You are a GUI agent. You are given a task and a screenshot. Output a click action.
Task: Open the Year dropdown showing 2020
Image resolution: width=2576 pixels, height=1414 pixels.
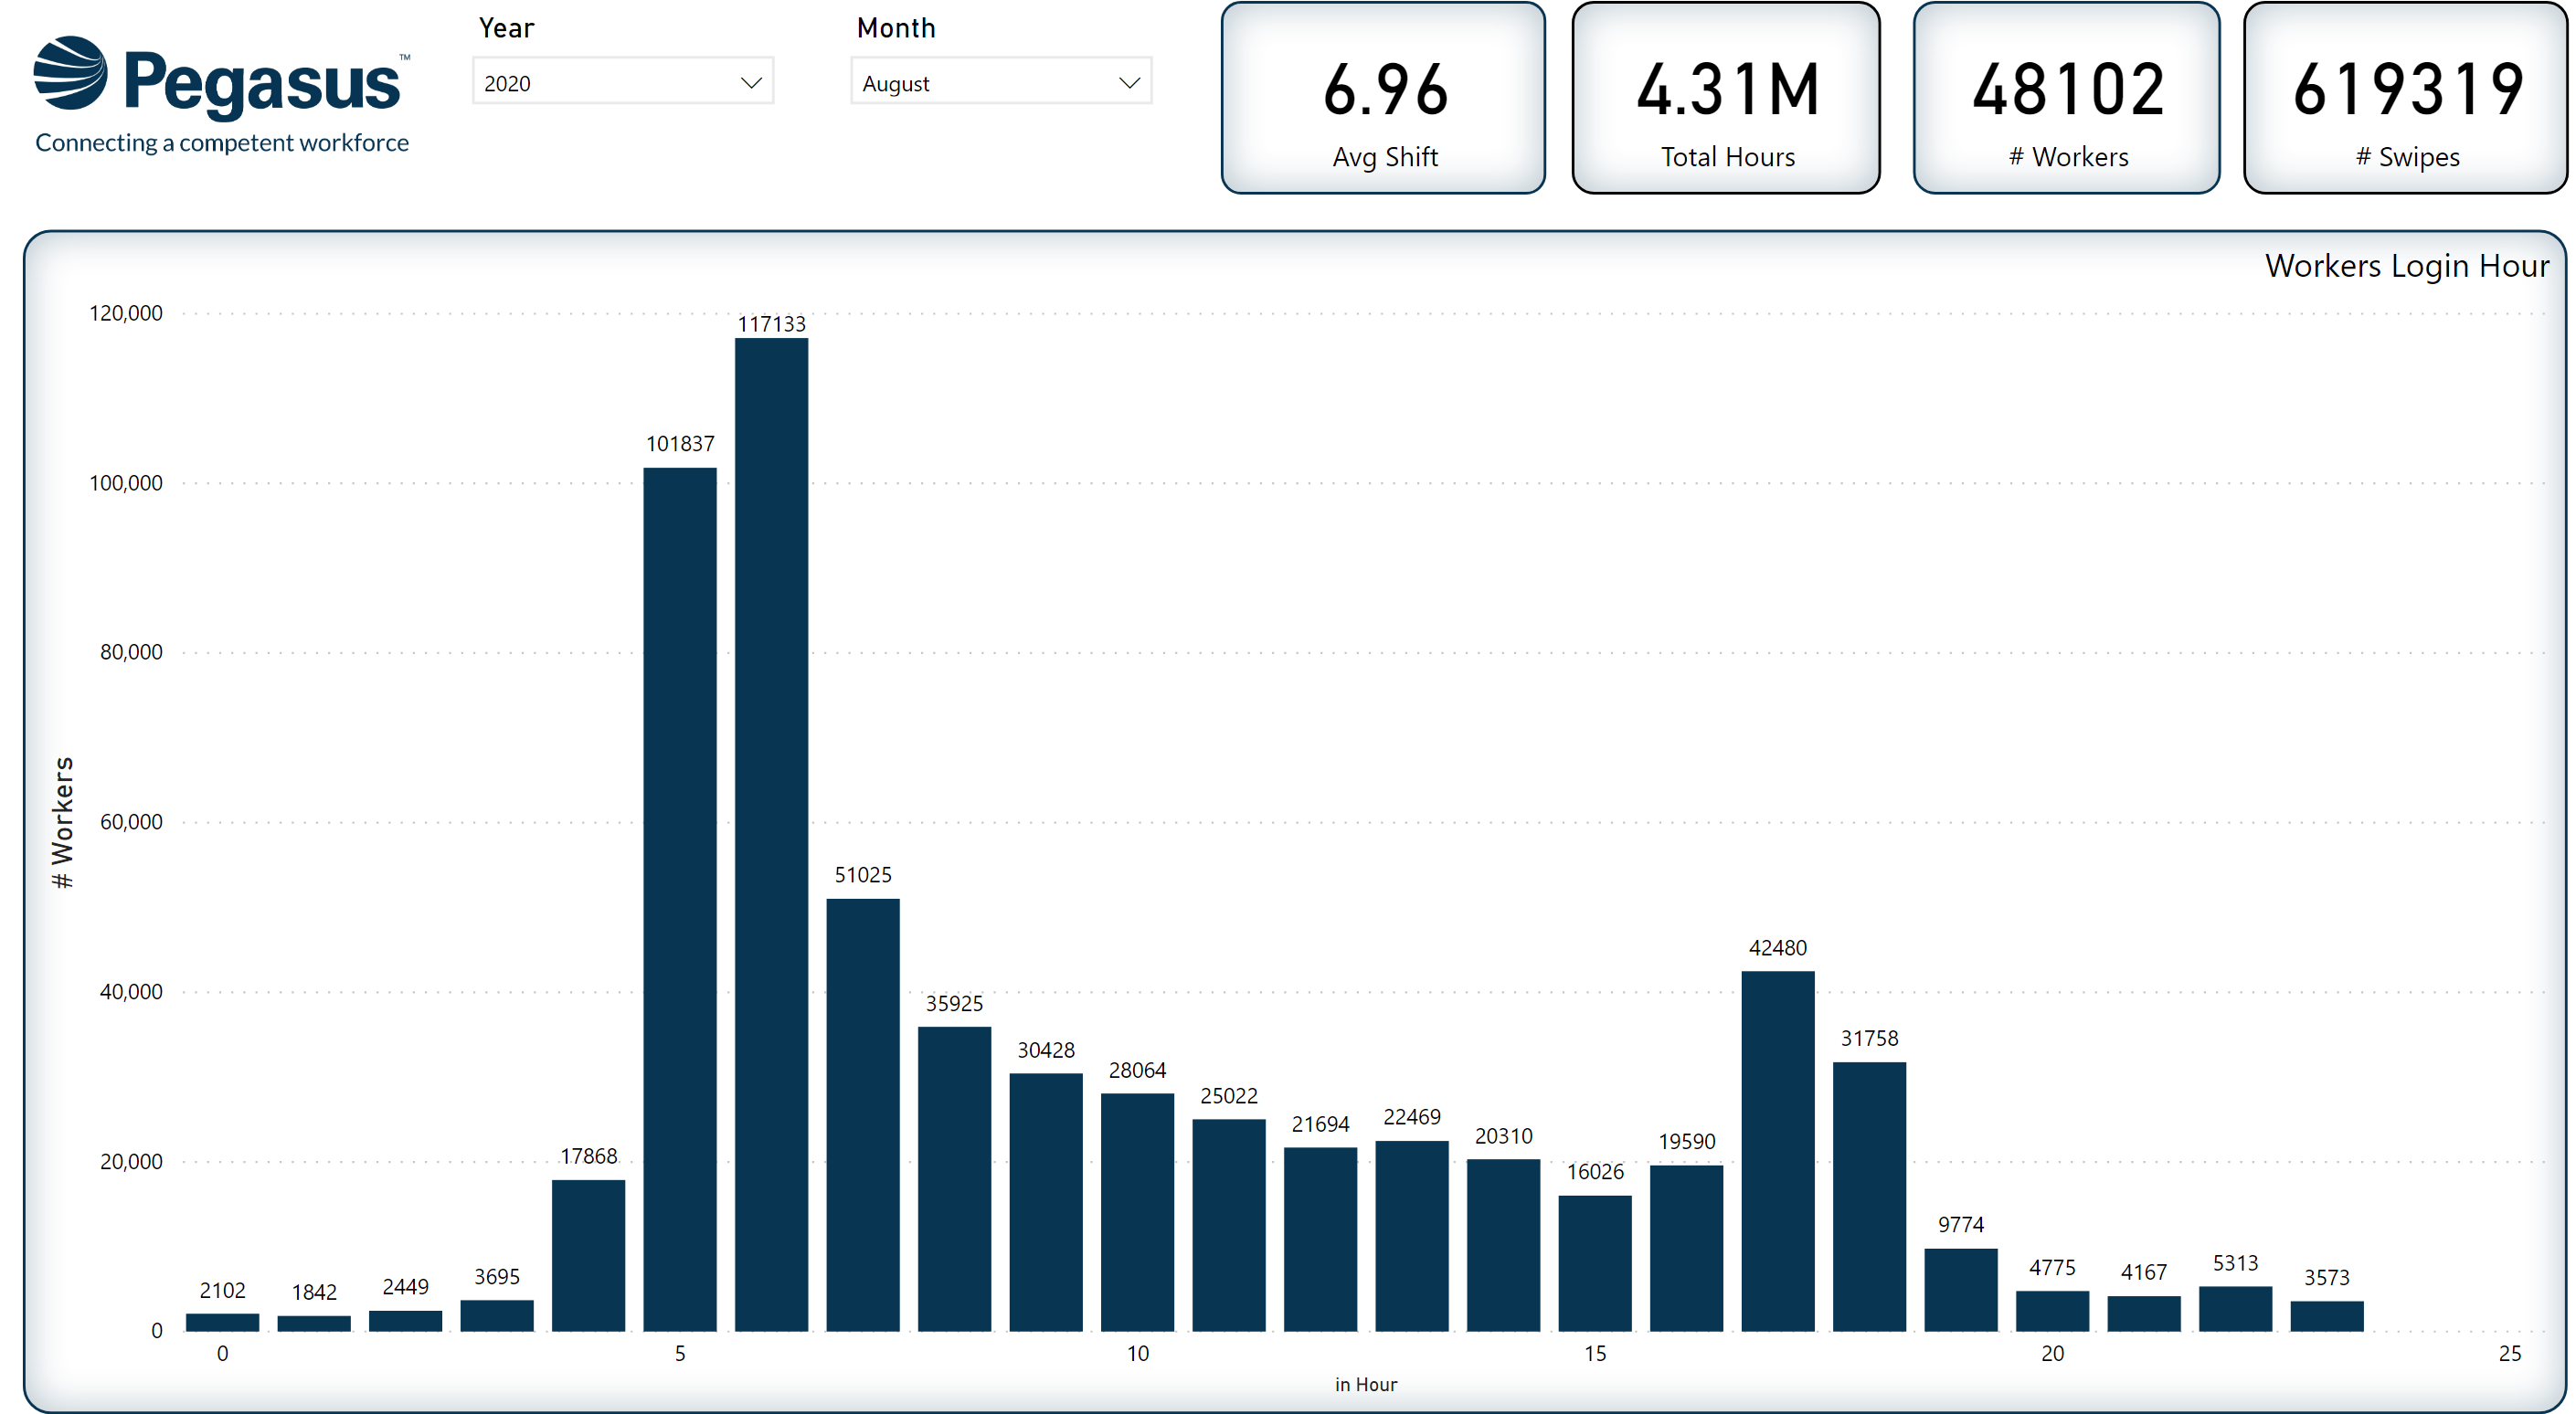[x=622, y=82]
